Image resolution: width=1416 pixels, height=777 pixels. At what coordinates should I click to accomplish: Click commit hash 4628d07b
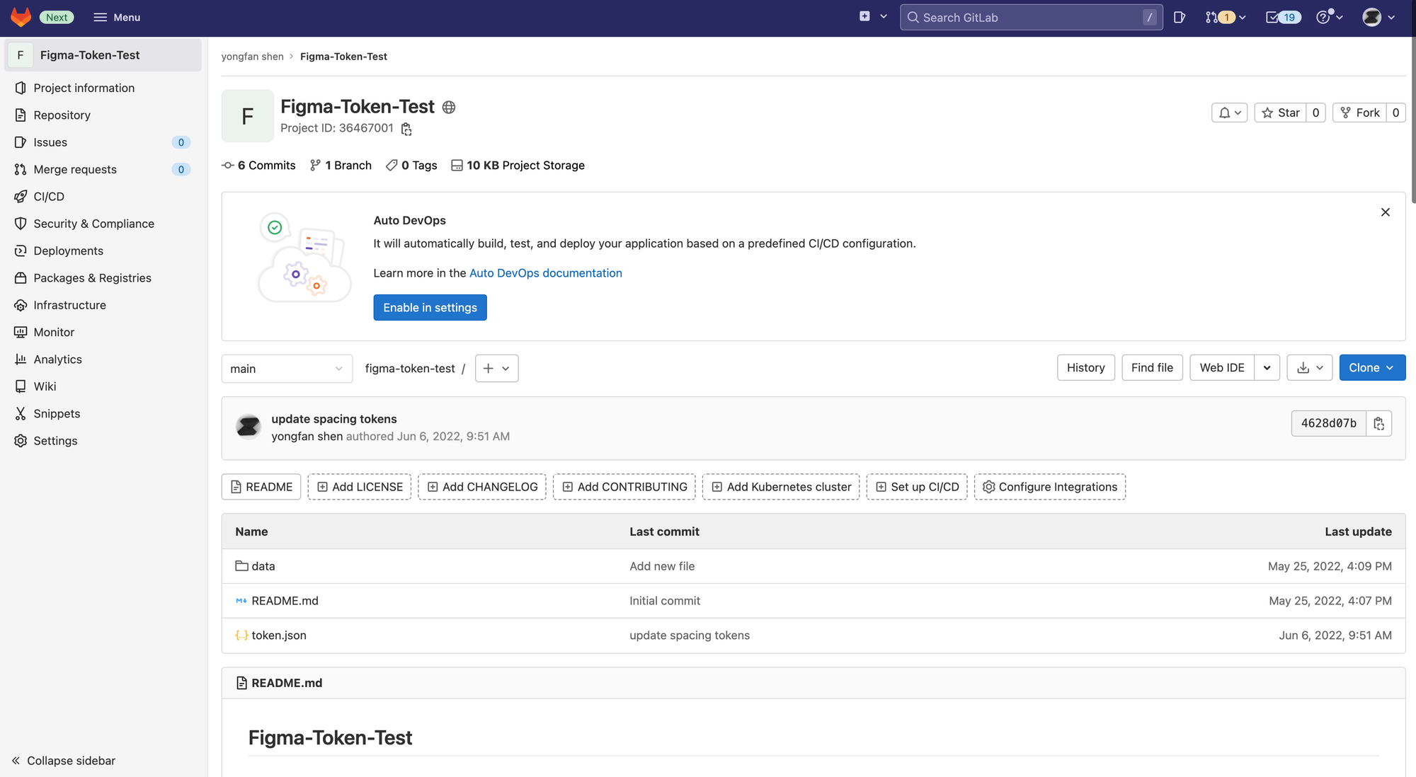click(x=1328, y=423)
